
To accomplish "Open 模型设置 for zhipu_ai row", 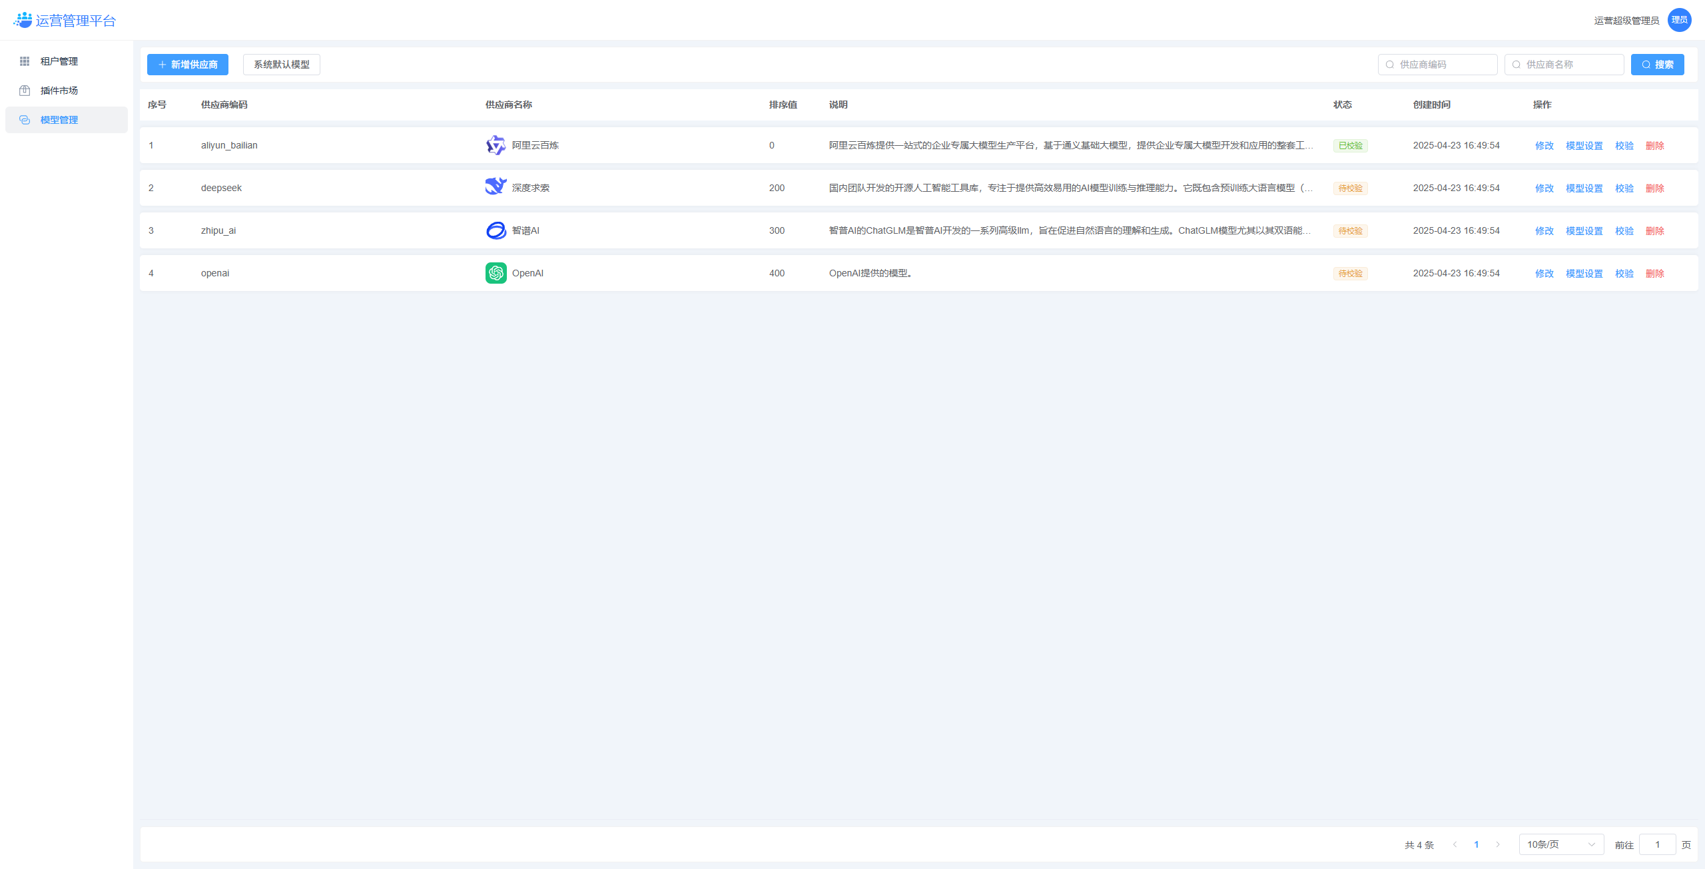I will (x=1584, y=231).
